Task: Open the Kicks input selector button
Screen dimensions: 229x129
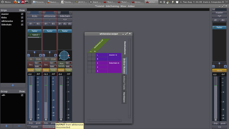Action: pos(34,20)
